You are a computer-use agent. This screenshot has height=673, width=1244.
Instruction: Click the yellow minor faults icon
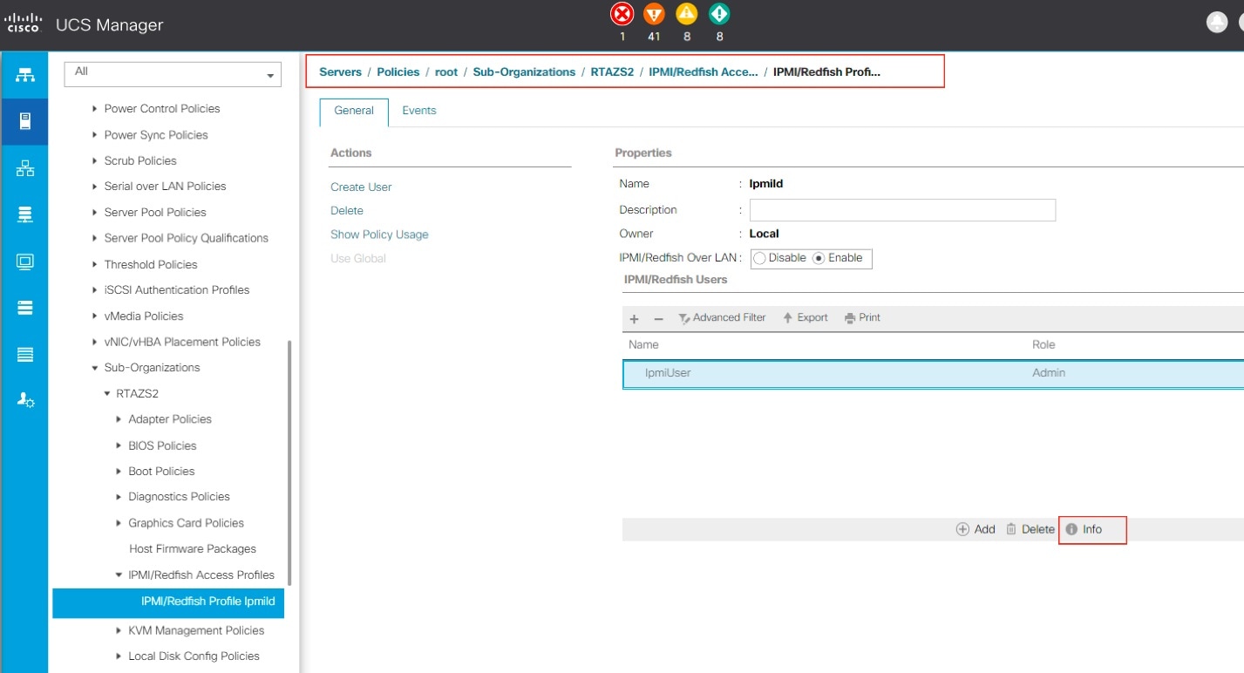687,14
